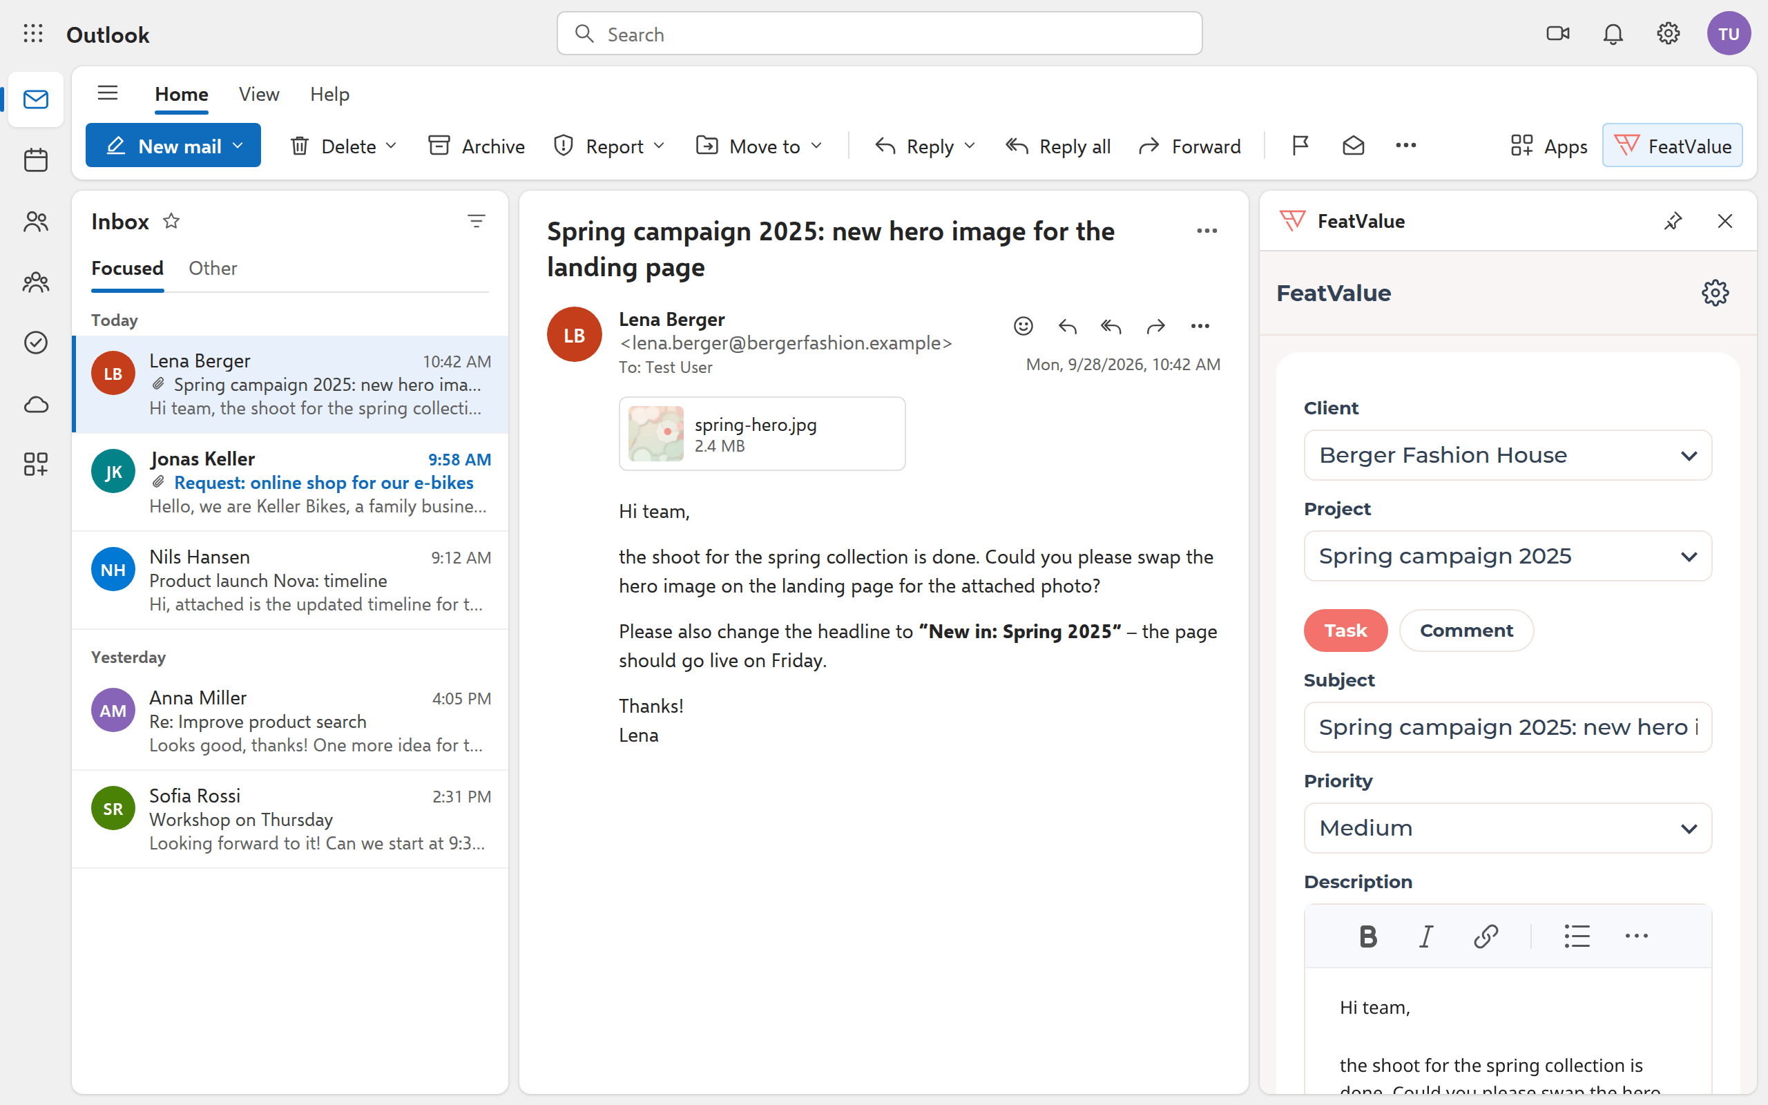Toggle the navigation pane hamburger
The height and width of the screenshot is (1105, 1768).
(108, 93)
